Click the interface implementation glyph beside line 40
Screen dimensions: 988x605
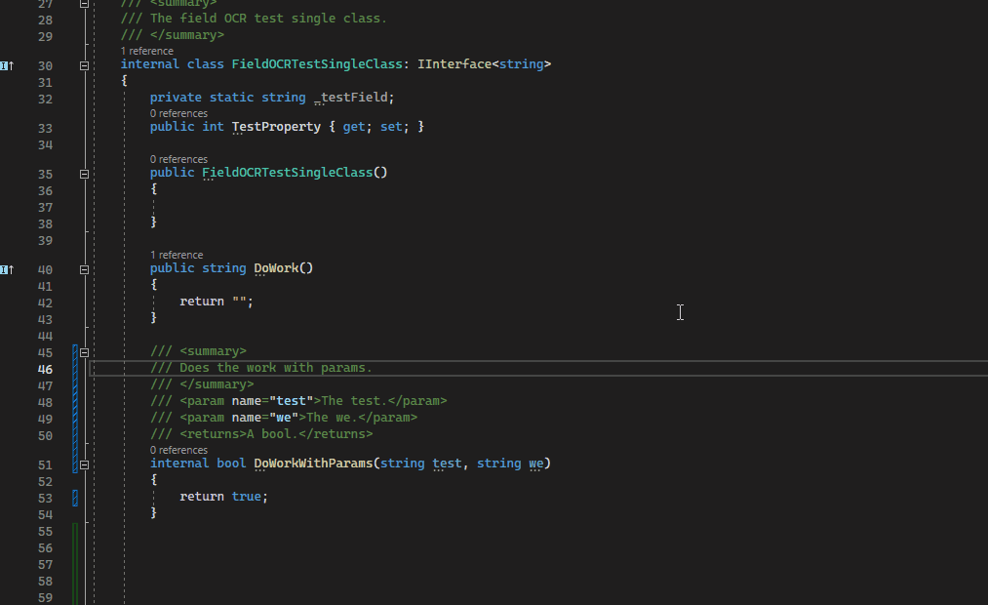7,269
